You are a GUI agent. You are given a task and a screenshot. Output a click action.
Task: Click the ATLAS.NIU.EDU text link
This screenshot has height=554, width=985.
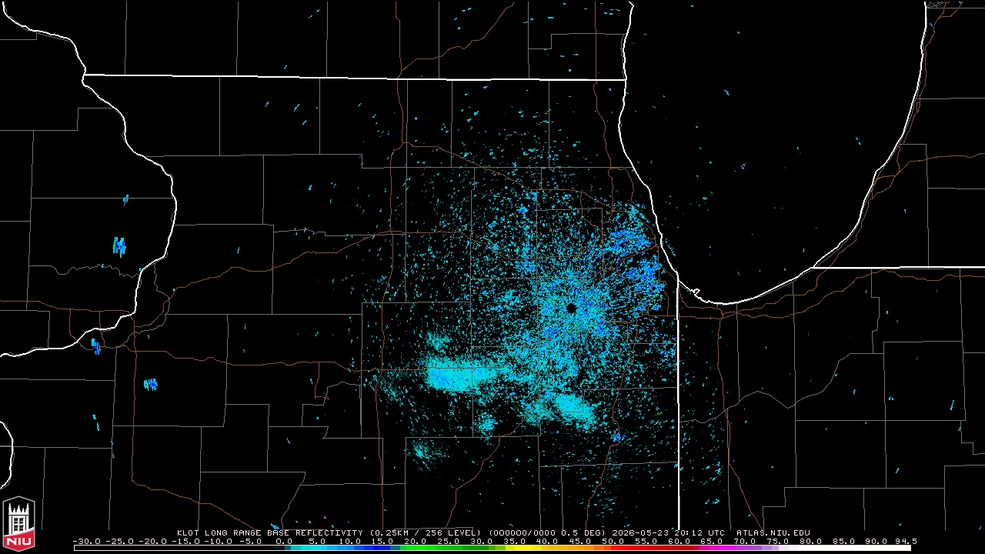click(x=773, y=532)
